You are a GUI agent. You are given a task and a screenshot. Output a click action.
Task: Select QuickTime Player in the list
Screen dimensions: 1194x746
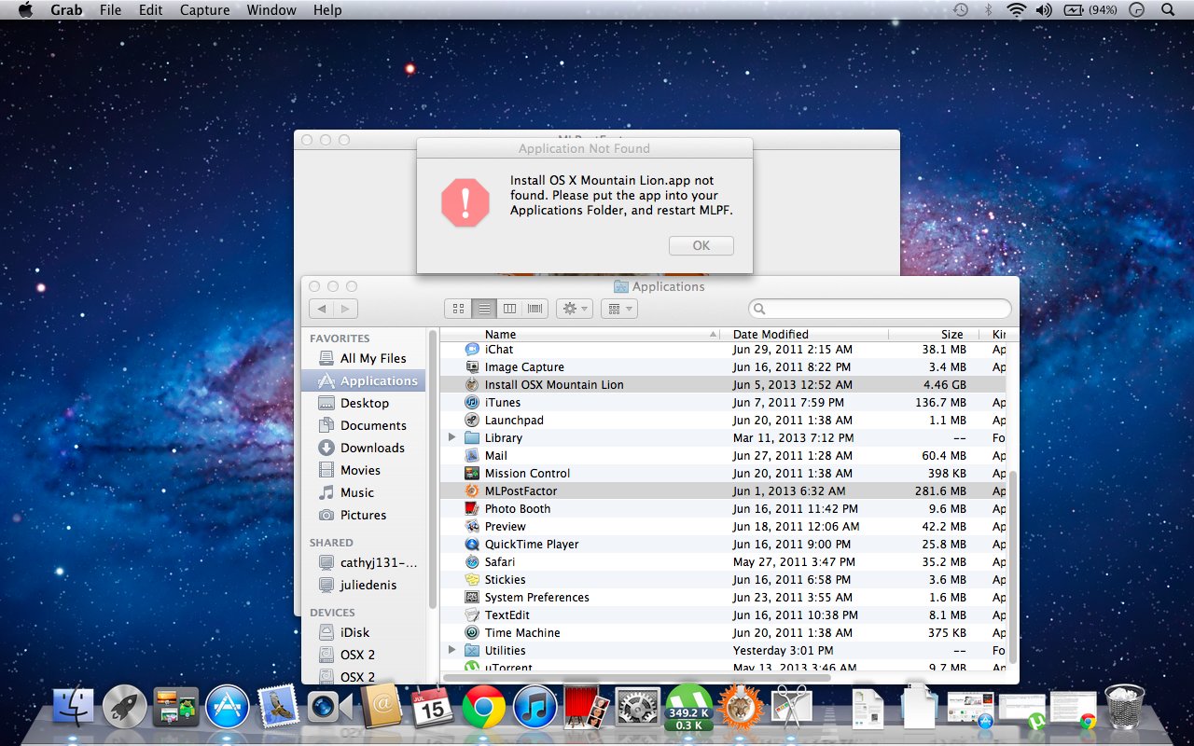[x=723, y=544]
